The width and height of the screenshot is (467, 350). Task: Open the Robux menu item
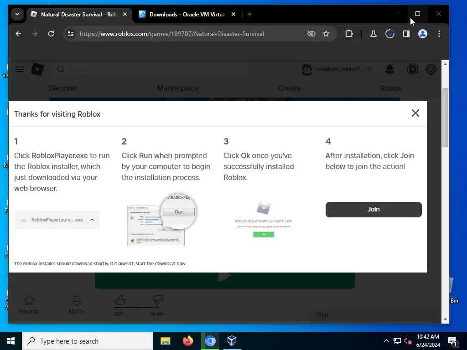[391, 88]
